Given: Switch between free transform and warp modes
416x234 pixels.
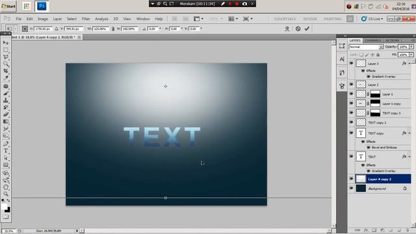Looking at the screenshot, I should (x=287, y=29).
